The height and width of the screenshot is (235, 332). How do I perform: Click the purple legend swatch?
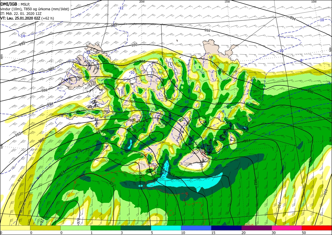tap(257, 228)
